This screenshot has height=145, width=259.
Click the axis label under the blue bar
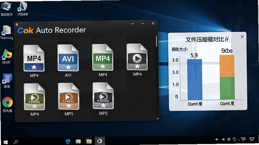195,104
